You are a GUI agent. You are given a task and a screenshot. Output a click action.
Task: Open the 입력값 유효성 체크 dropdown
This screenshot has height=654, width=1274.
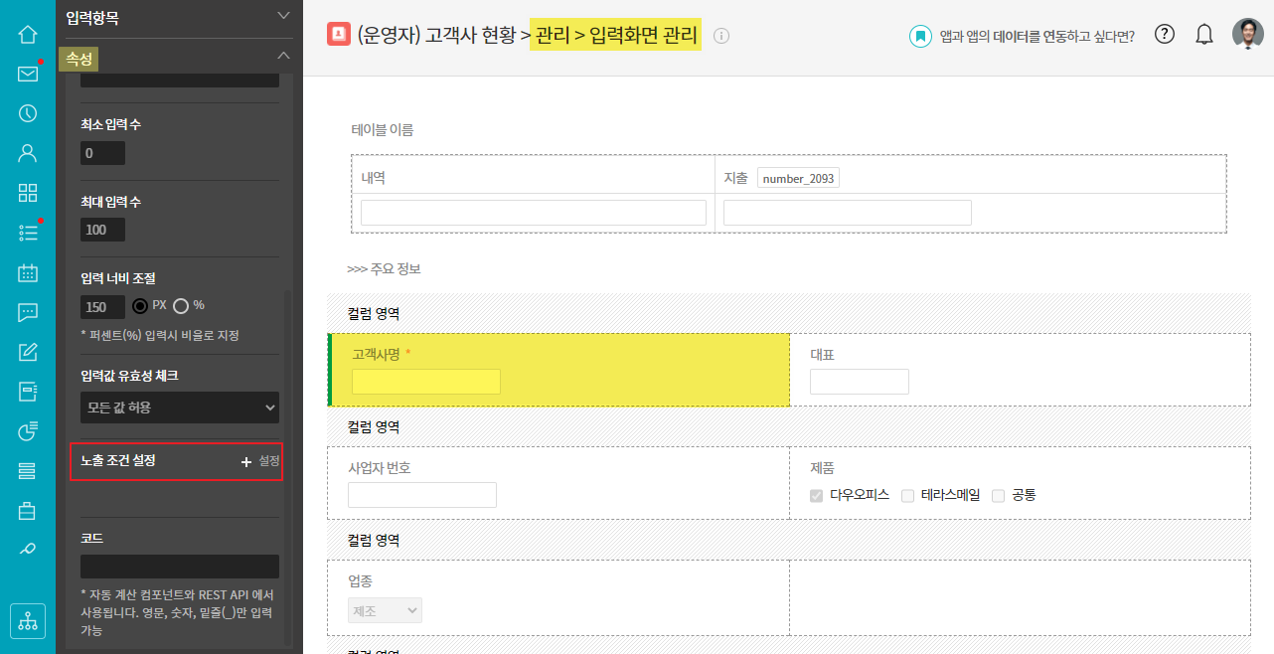[180, 408]
